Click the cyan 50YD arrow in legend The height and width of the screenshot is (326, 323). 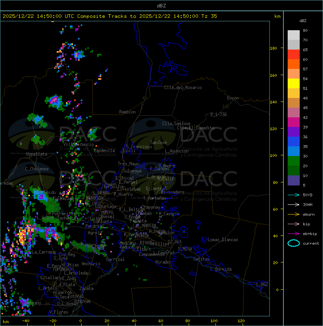[293, 195]
